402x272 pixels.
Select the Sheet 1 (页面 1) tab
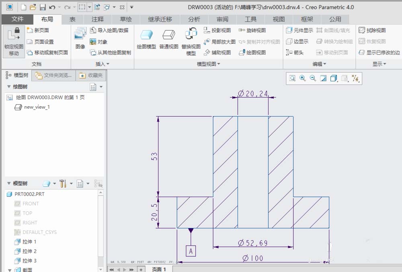pyautogui.click(x=159, y=269)
